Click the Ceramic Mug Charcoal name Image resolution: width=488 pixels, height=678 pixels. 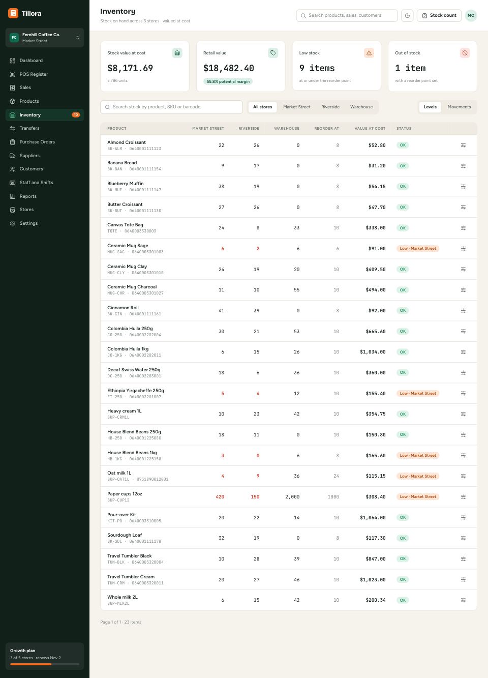[132, 287]
